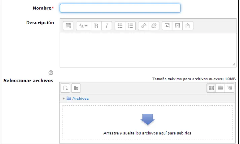Toggle the editor toolbar expand icon
The height and width of the screenshot is (144, 240).
[x=68, y=26]
